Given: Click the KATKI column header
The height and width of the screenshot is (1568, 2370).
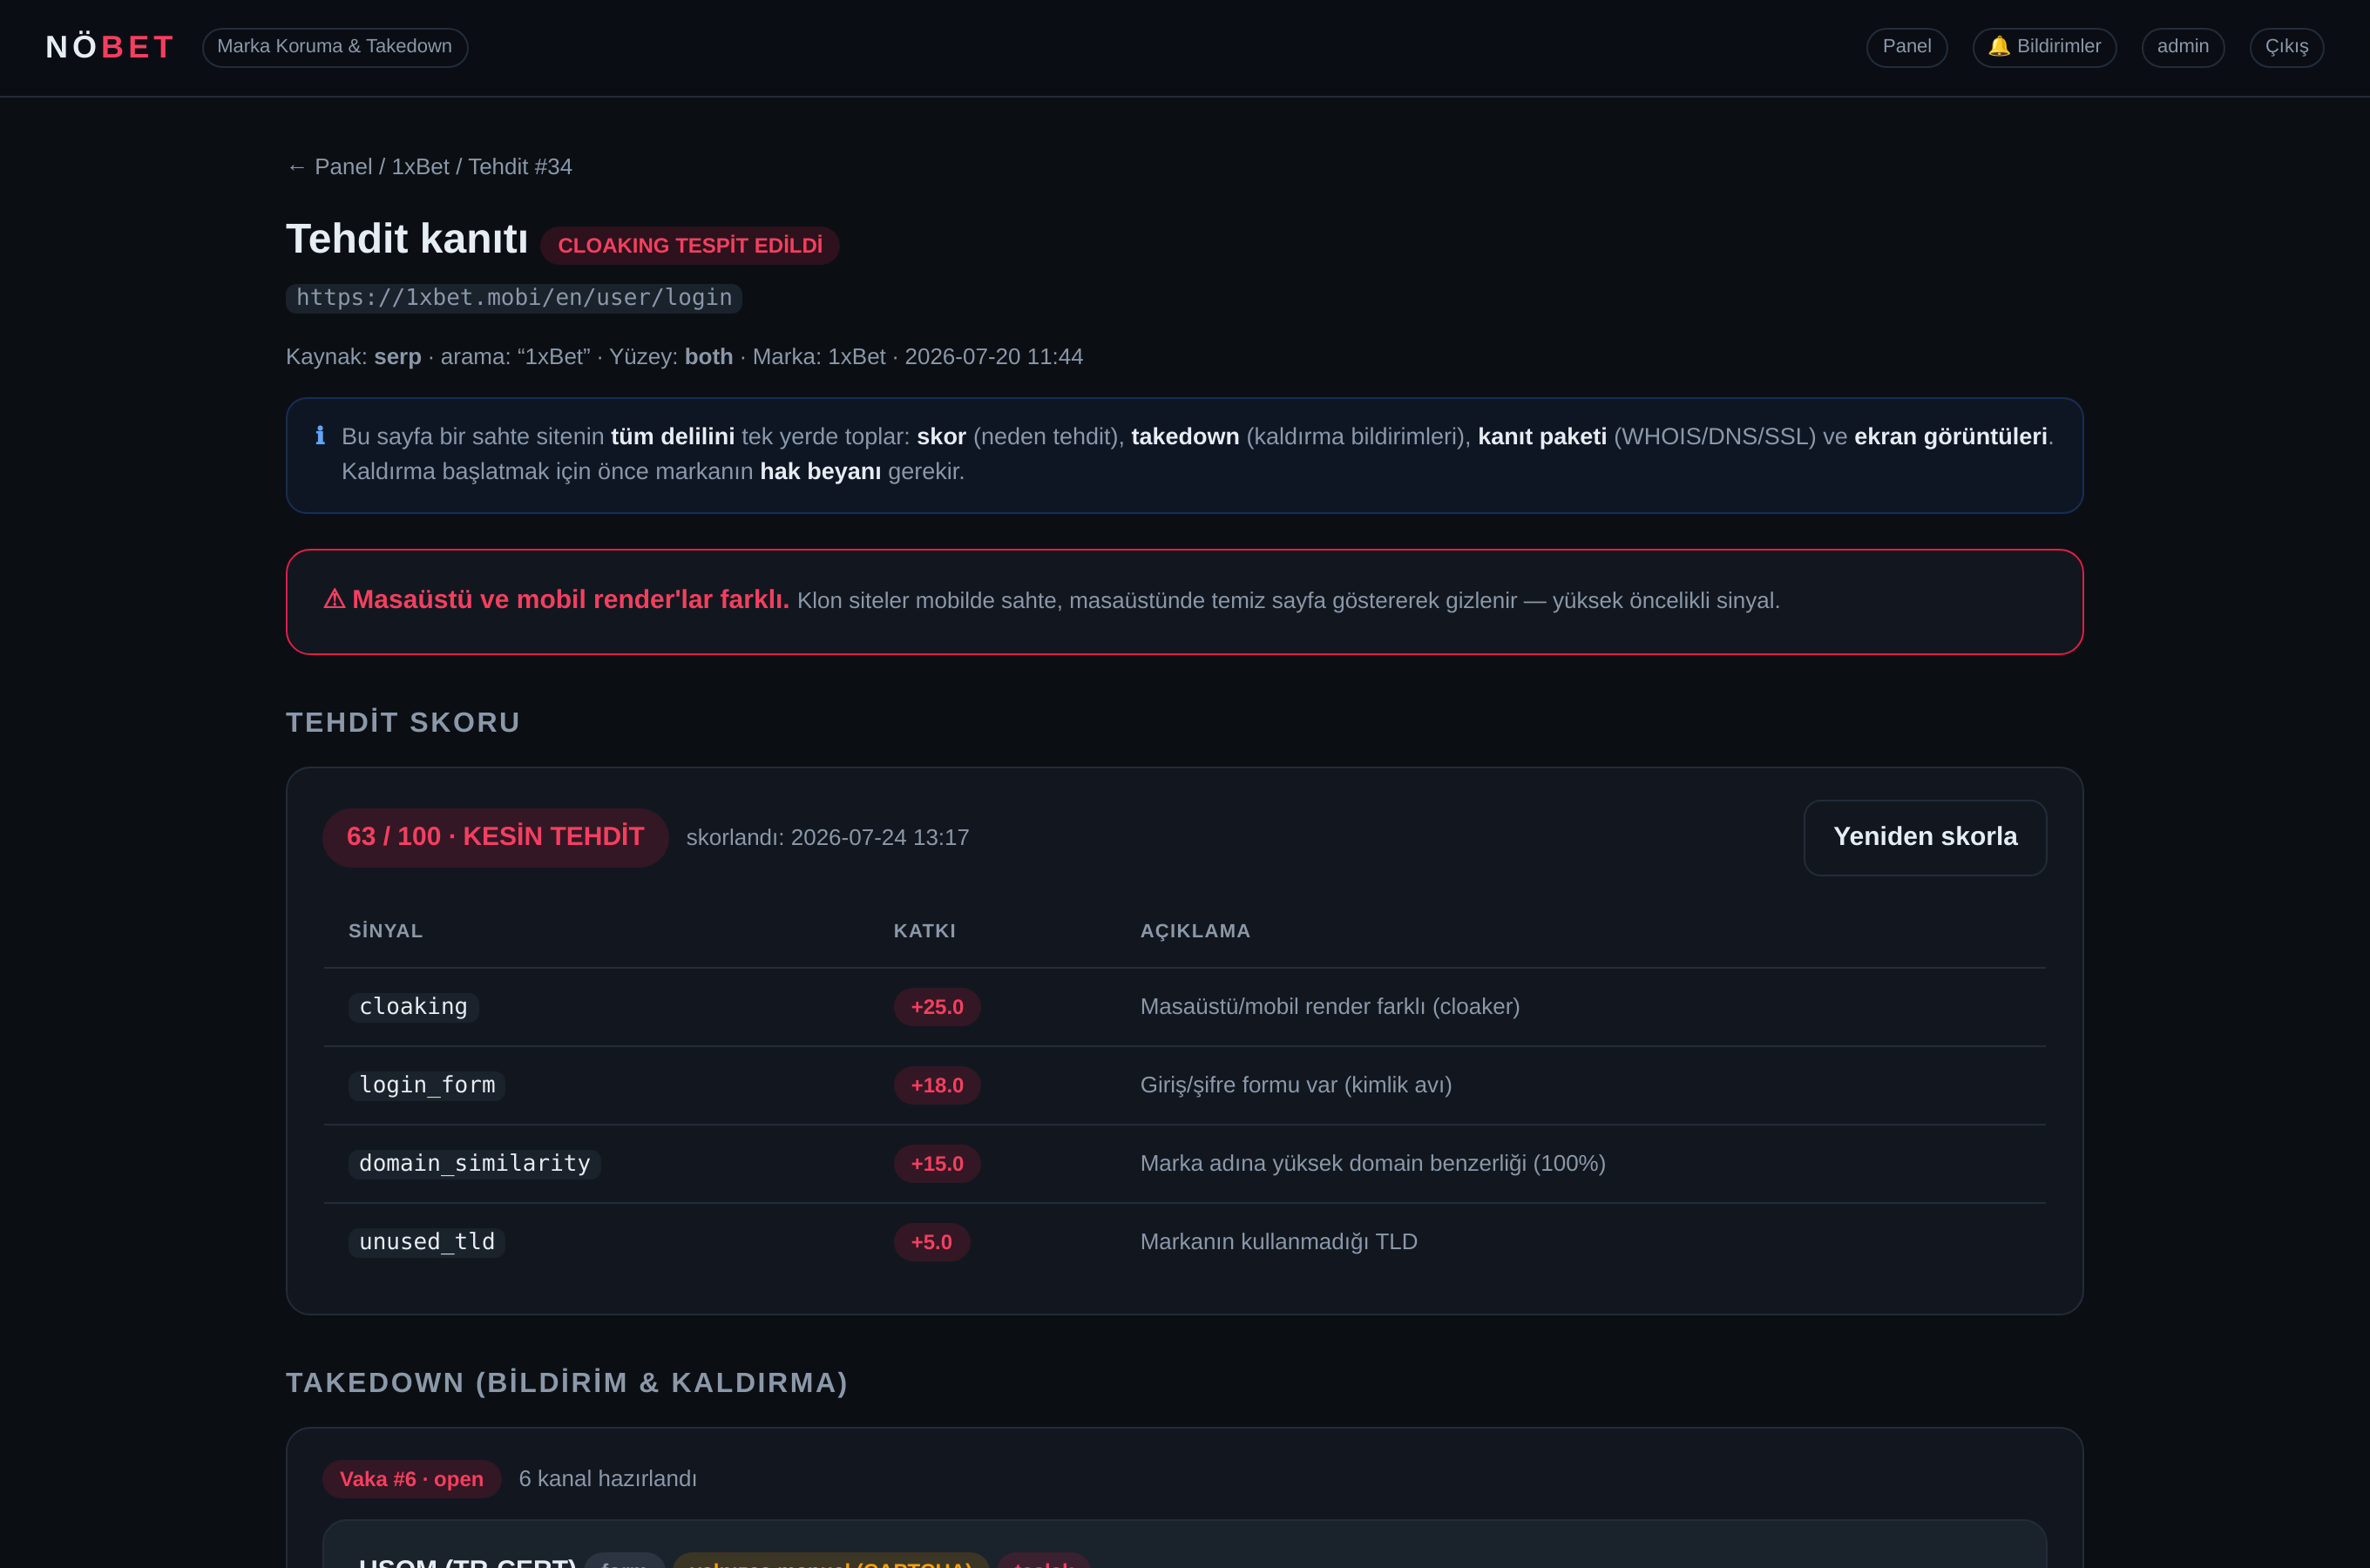Looking at the screenshot, I should 924,931.
